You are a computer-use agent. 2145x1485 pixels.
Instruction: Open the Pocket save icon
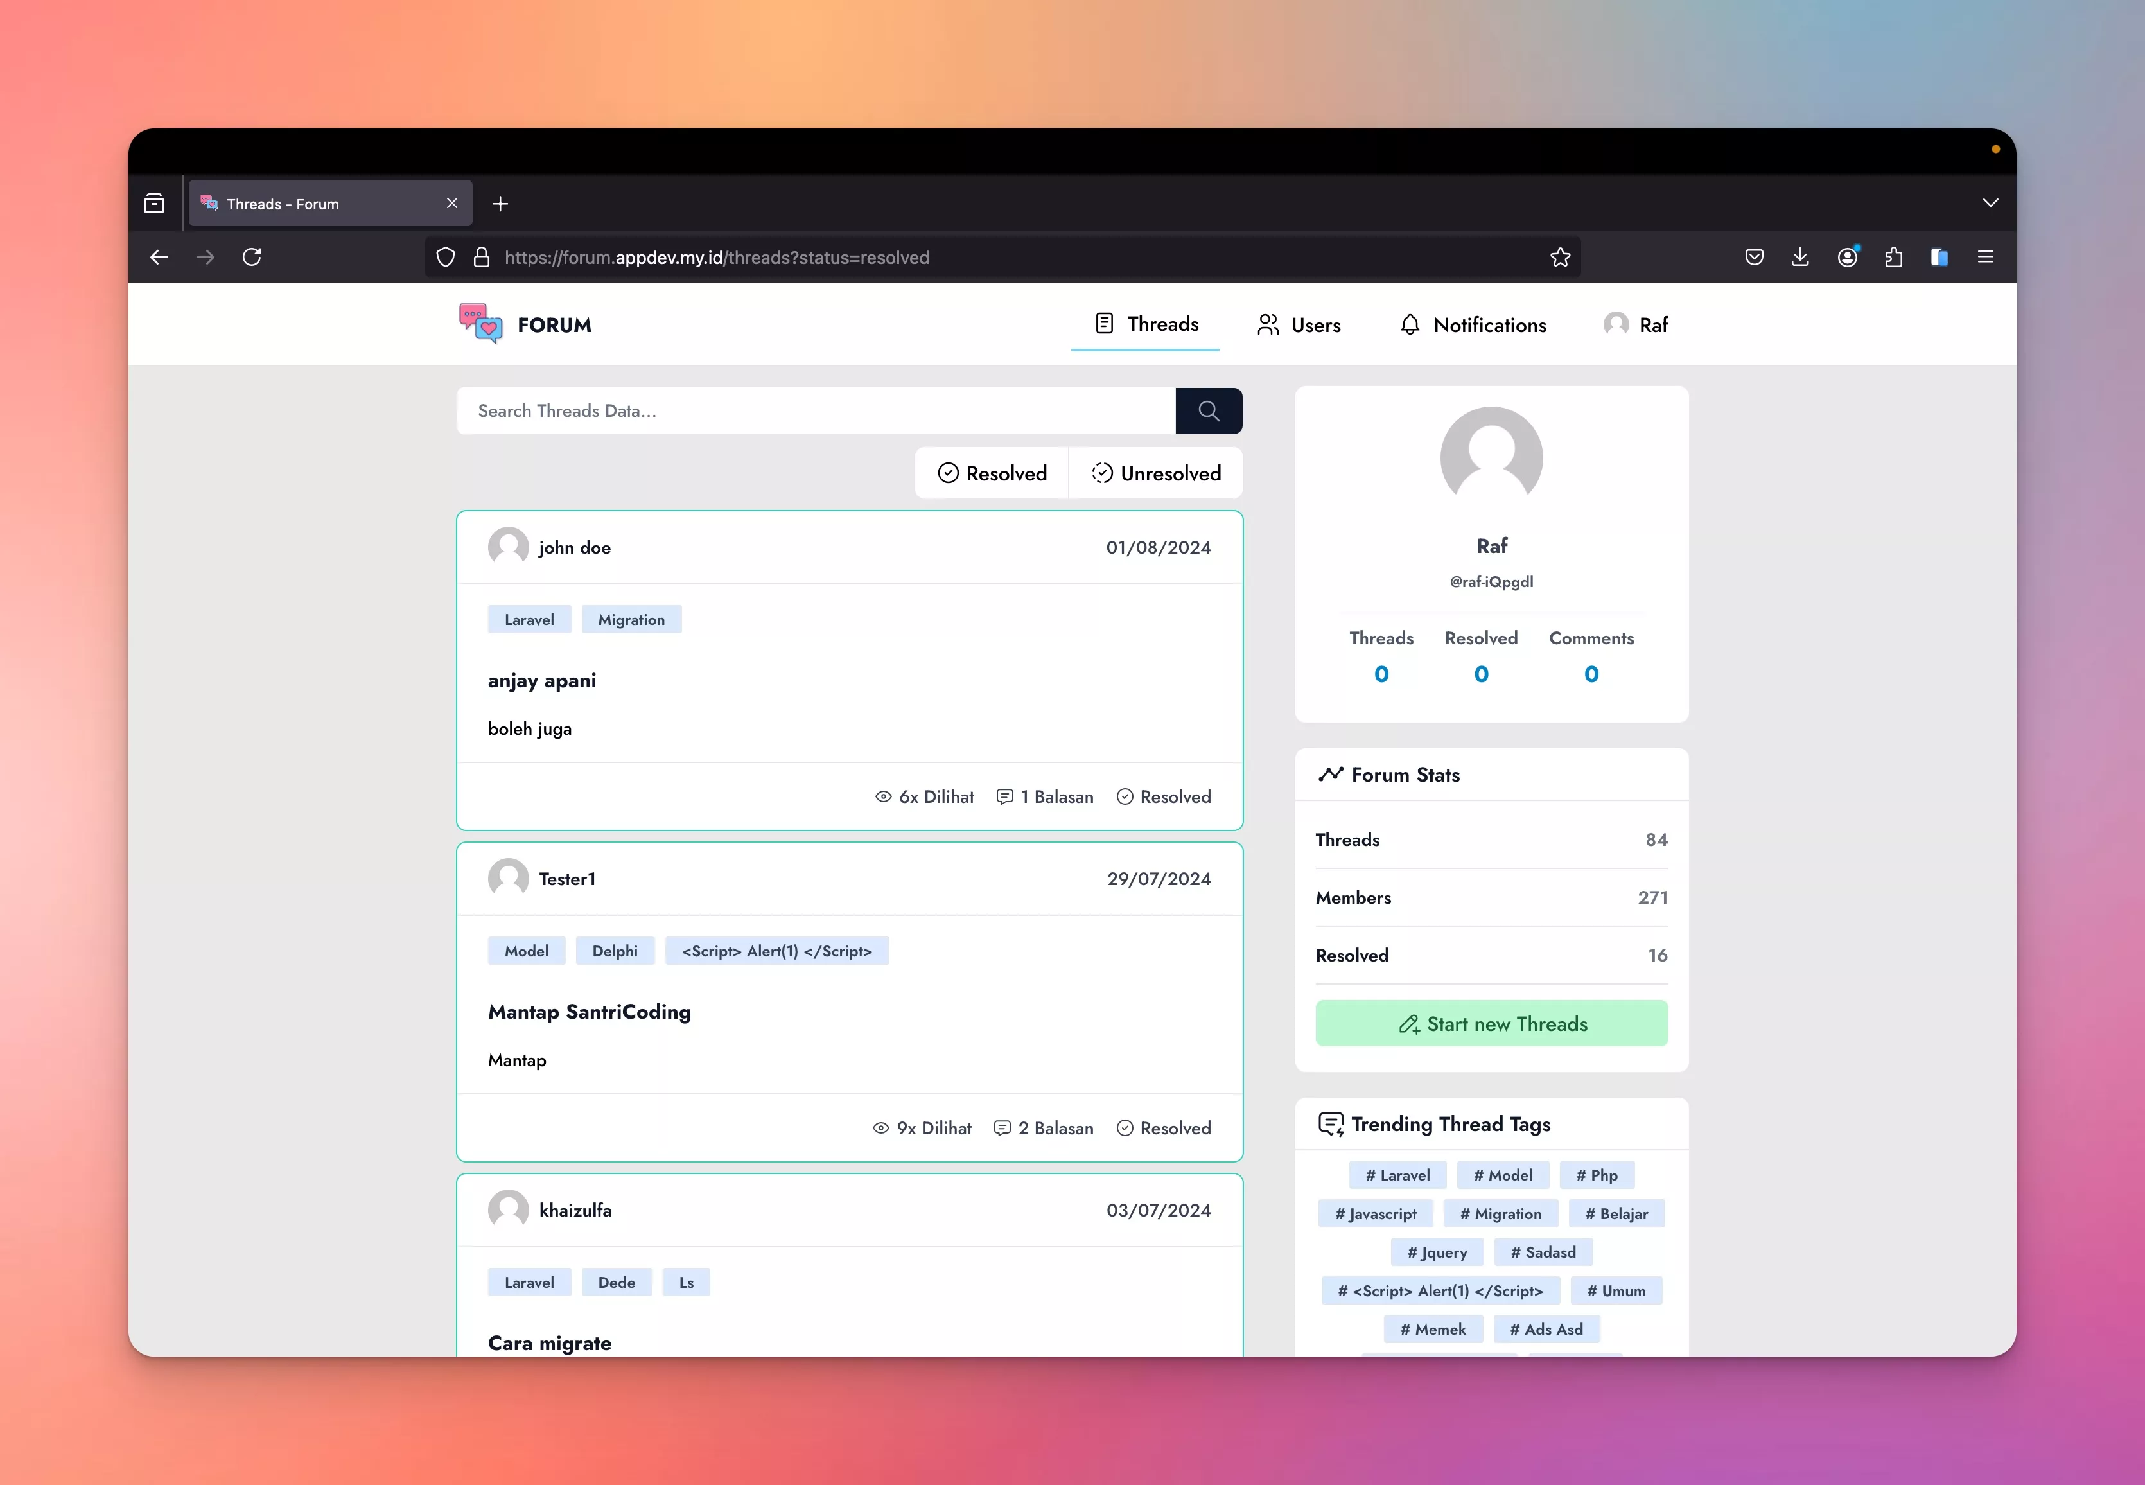pos(1755,257)
